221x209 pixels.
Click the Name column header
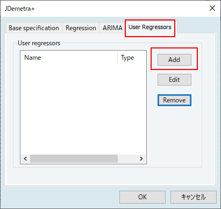[x=69, y=58]
